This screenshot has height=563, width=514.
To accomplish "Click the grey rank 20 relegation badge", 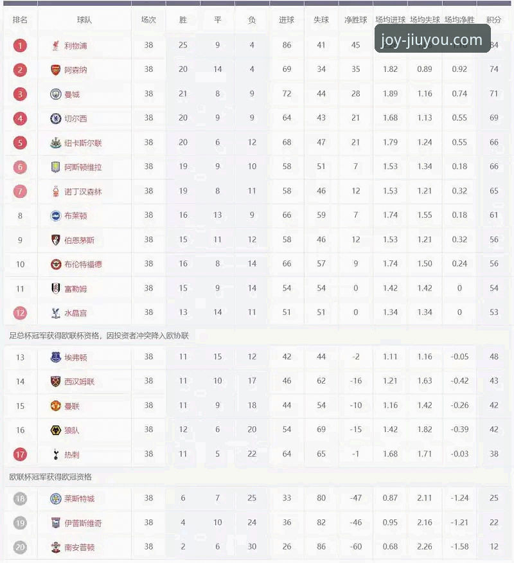I will pyautogui.click(x=20, y=547).
